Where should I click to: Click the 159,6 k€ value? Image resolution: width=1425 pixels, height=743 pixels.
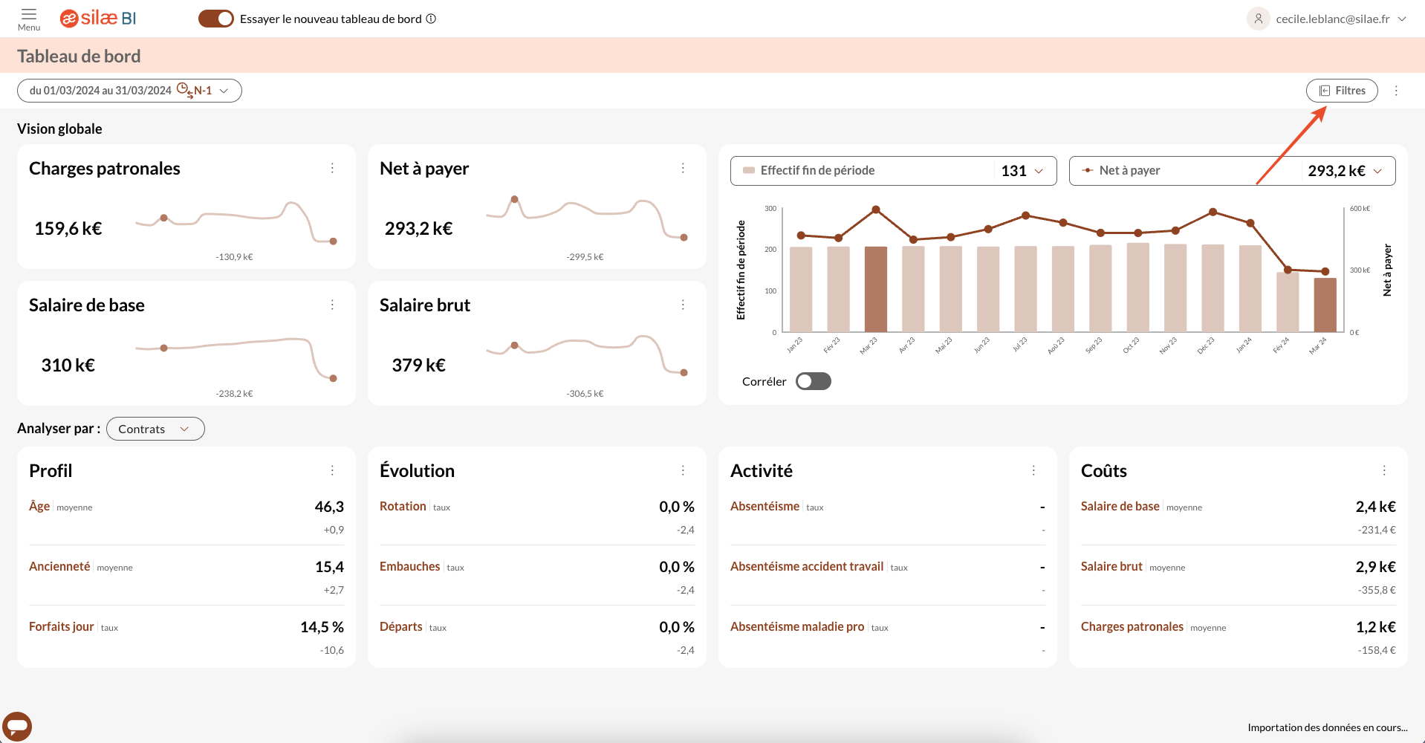68,228
